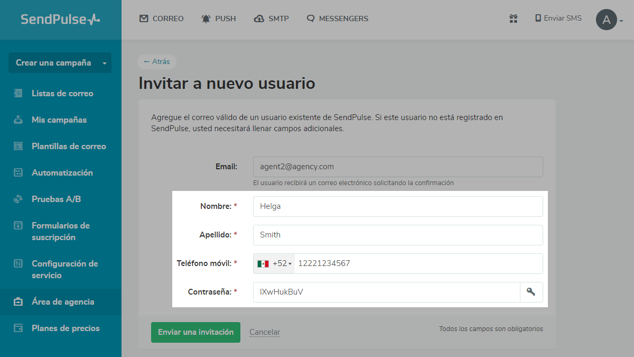
Task: Go to the MESSENGERS section
Action: (x=337, y=19)
